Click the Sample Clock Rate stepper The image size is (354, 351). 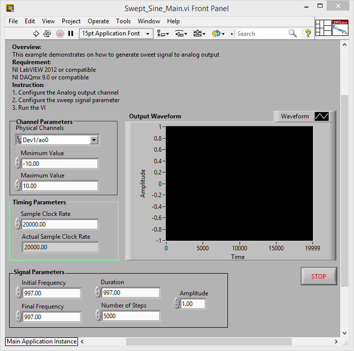click(18, 224)
